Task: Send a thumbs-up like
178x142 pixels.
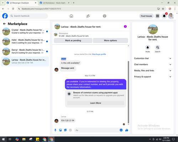Action: coord(127,130)
